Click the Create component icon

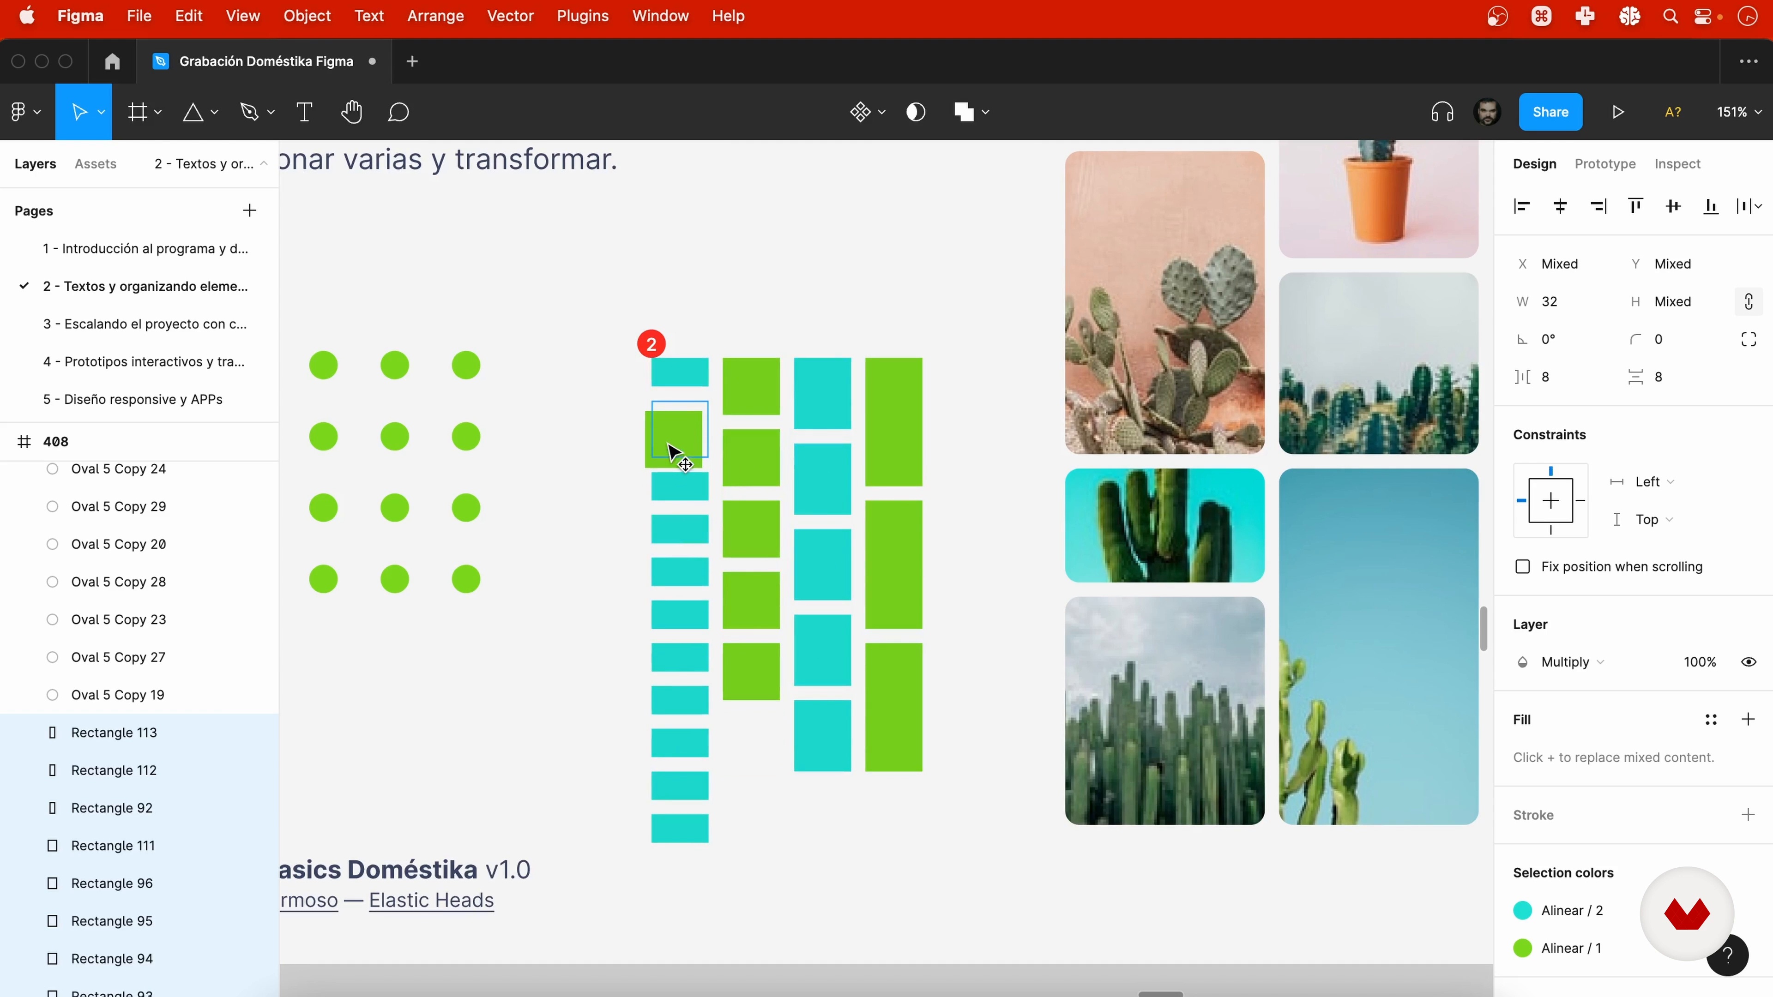[x=860, y=111]
